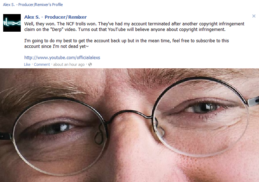The height and width of the screenshot is (182, 259).
Task: Click the glasses hinge at the right lens edge
Action: click(253, 100)
